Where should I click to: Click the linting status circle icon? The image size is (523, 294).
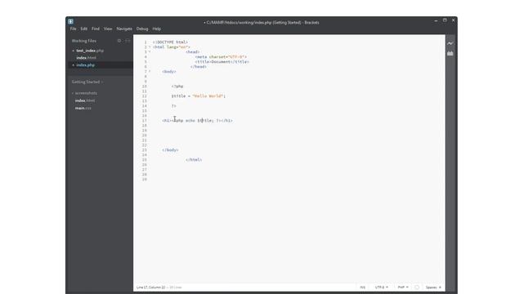point(417,287)
